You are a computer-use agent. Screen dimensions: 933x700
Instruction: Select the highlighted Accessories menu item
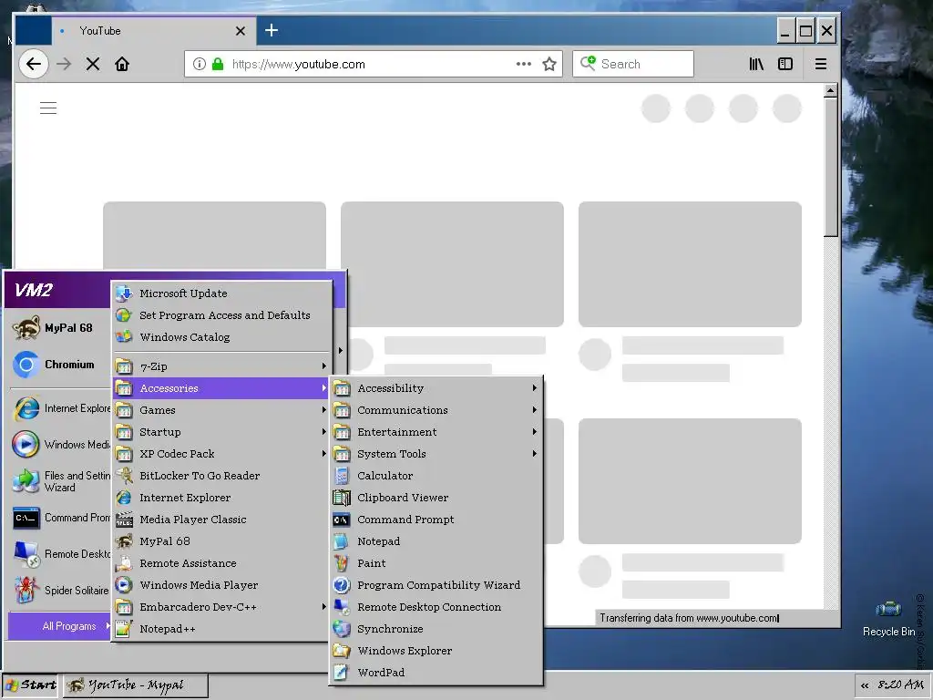(x=221, y=388)
